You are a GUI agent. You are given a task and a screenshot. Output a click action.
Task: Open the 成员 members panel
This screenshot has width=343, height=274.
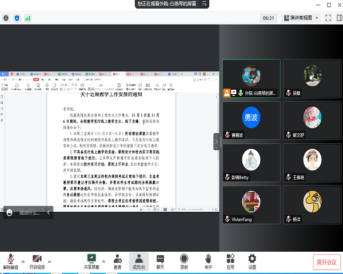[138, 258]
